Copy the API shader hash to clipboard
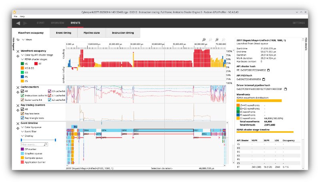 click(268, 70)
